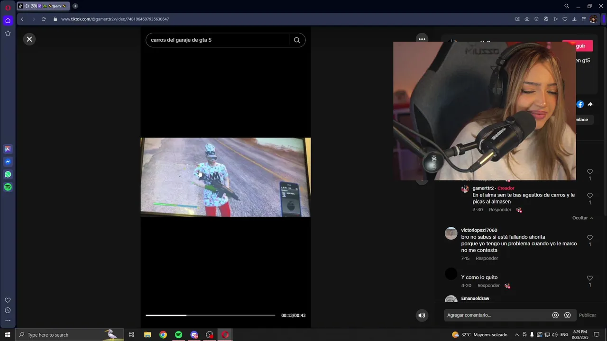The width and height of the screenshot is (607, 341).
Task: Open Messenger in Opera sidebar
Action: (8, 162)
